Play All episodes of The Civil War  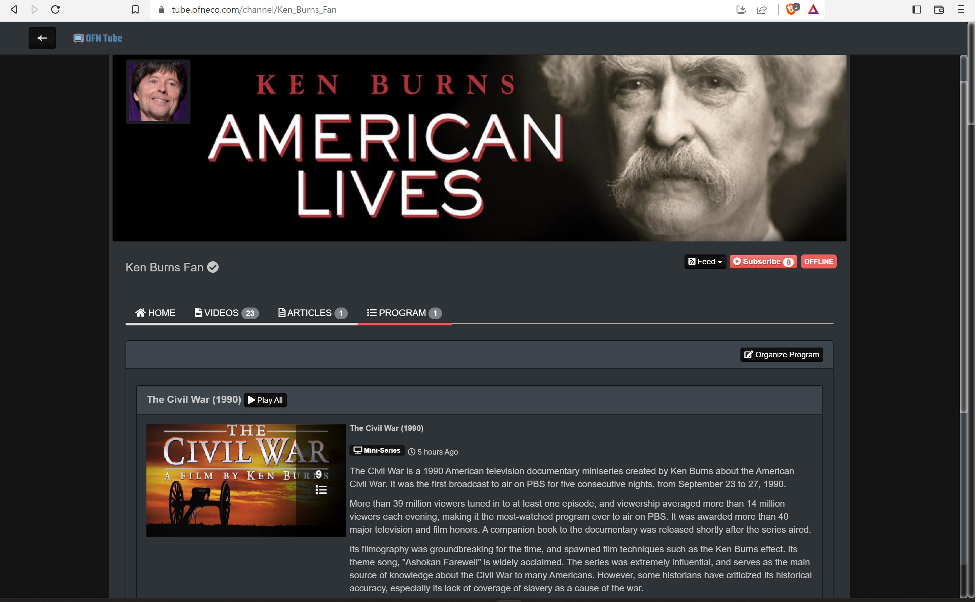click(x=265, y=400)
